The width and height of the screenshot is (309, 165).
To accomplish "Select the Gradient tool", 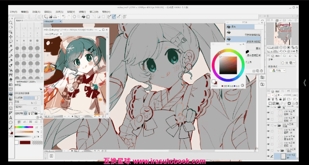I will pyautogui.click(x=11, y=99).
